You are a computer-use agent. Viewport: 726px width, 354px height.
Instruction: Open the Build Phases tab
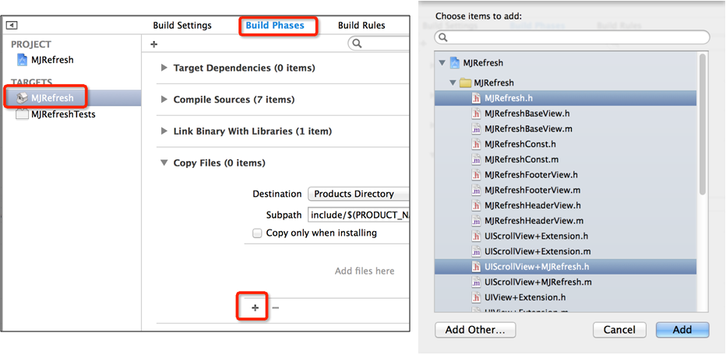click(x=274, y=26)
